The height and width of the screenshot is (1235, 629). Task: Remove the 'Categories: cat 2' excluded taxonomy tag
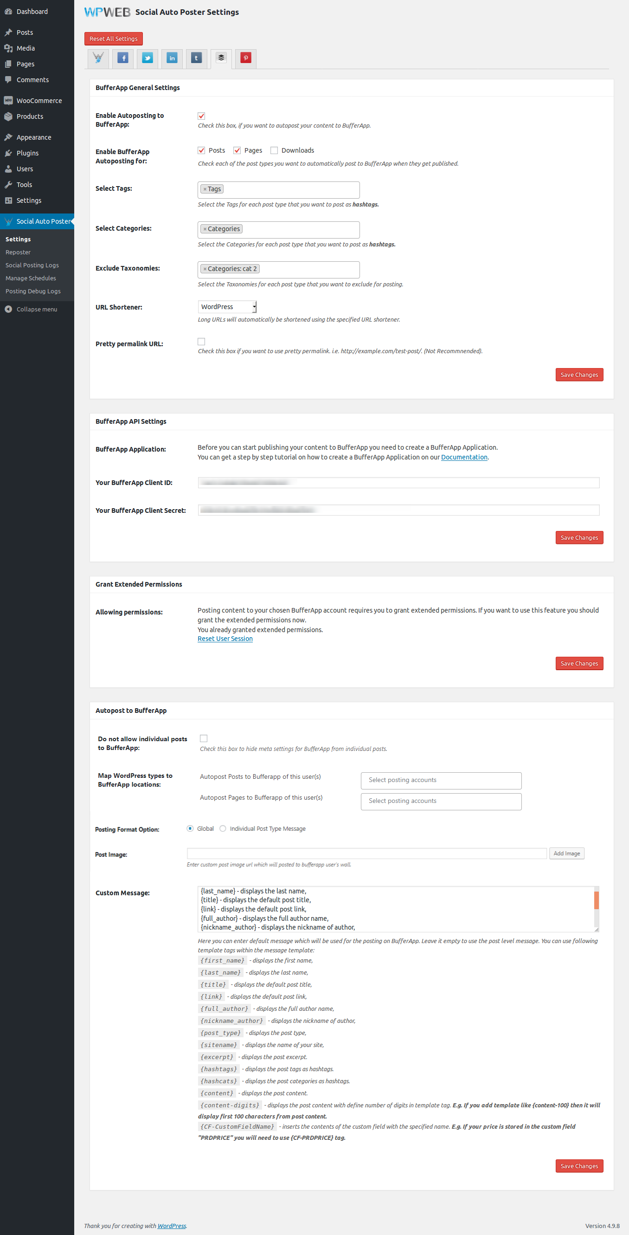coord(205,269)
